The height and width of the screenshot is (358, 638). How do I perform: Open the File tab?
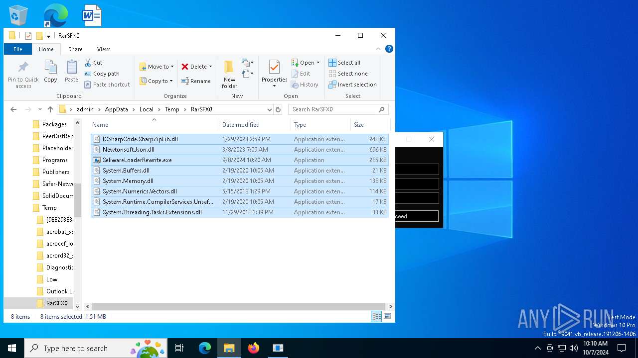tap(18, 49)
